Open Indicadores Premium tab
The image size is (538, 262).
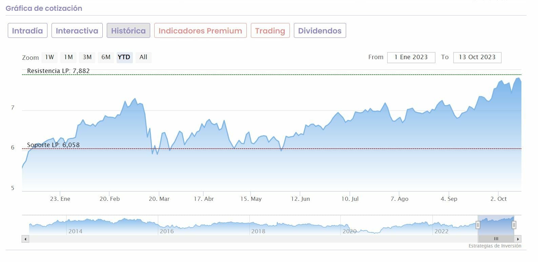pyautogui.click(x=200, y=31)
